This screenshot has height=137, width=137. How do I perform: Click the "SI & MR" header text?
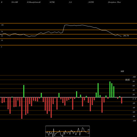point(15,2)
